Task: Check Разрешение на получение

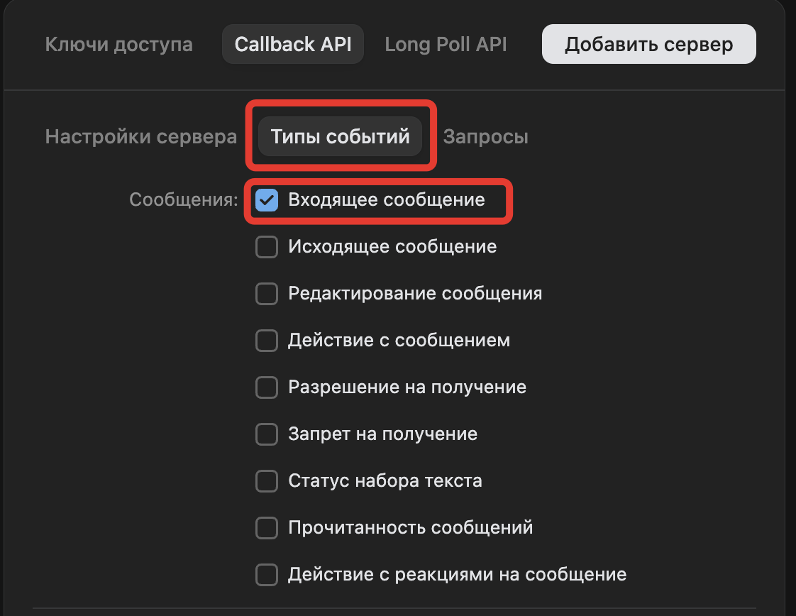Action: click(266, 387)
